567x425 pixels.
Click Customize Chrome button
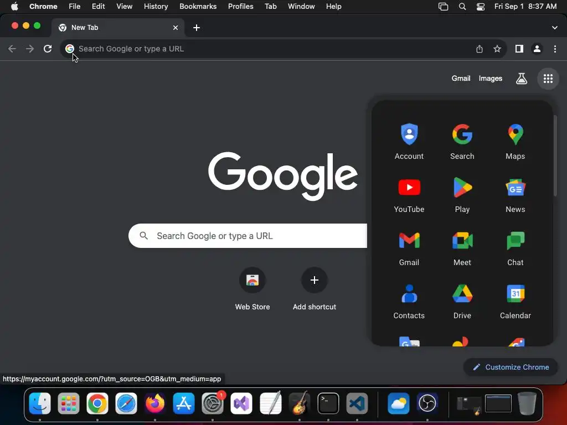coord(511,367)
